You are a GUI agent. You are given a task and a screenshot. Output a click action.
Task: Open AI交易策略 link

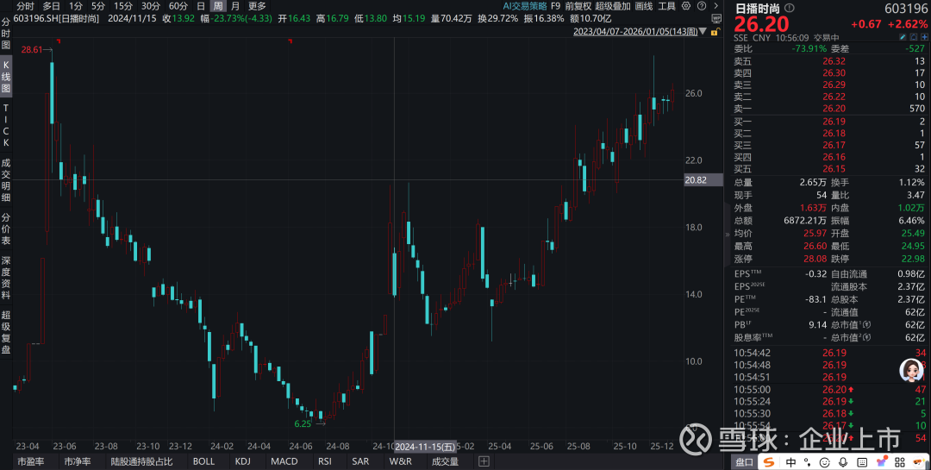[x=524, y=6]
